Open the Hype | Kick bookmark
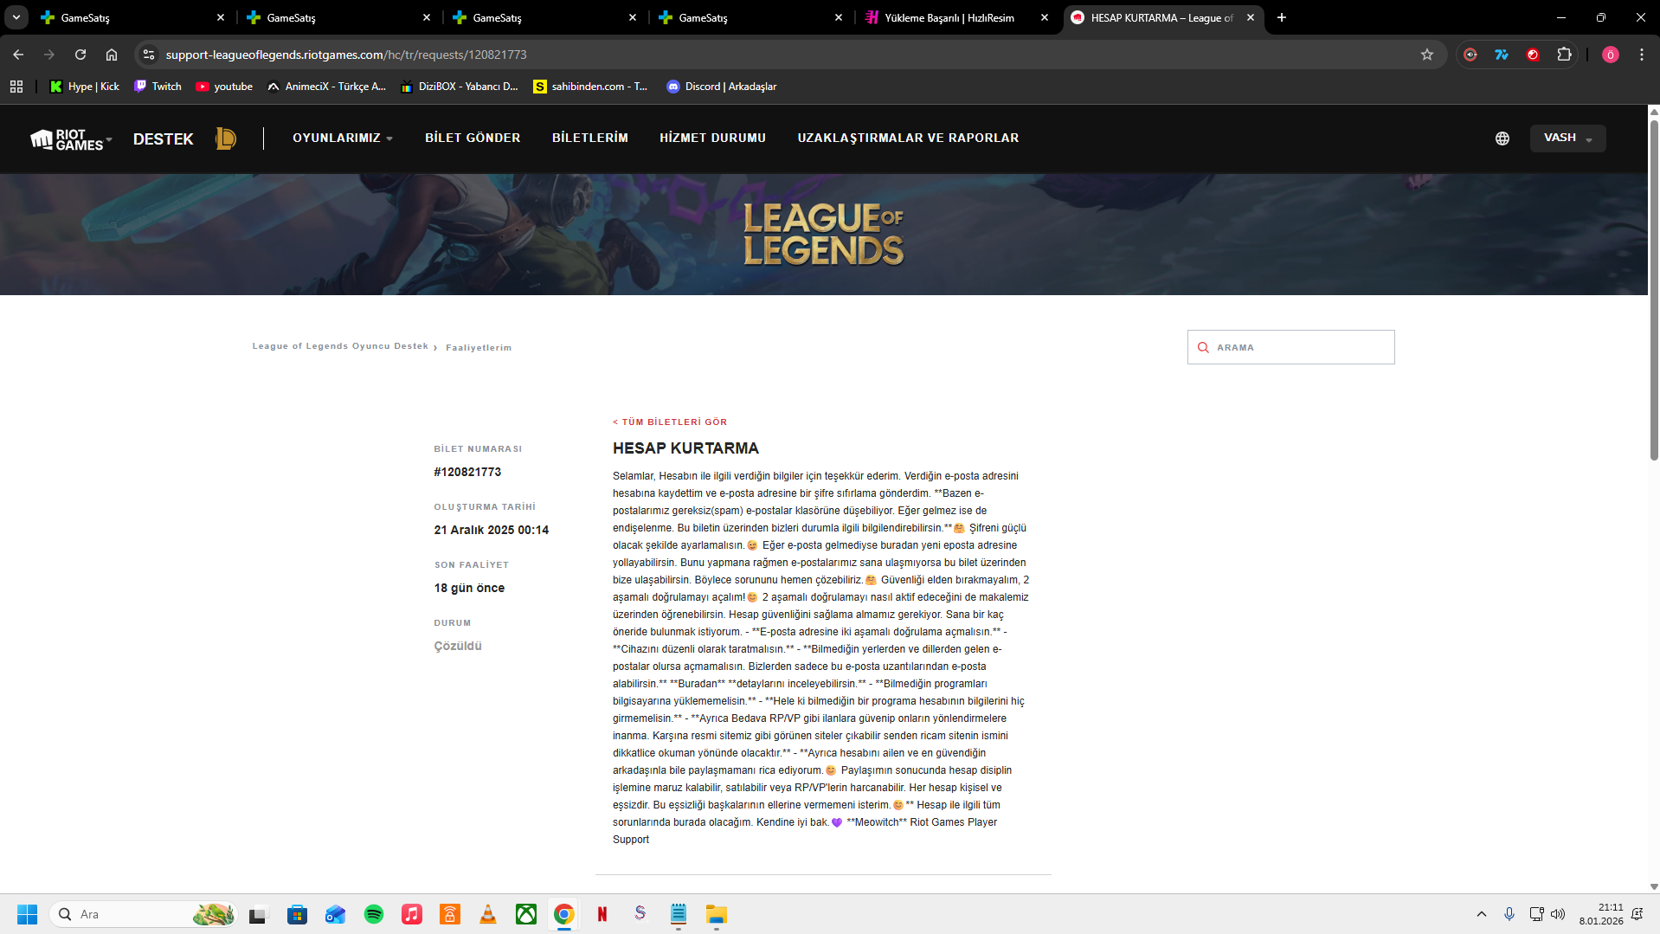Image resolution: width=1660 pixels, height=934 pixels. point(85,87)
